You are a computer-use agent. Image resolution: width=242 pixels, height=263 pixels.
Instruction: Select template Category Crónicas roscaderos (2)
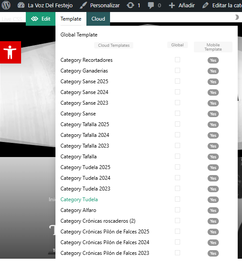(98, 221)
